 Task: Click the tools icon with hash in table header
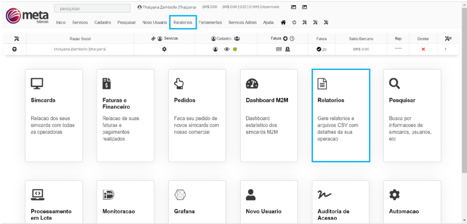pyautogui.click(x=447, y=38)
